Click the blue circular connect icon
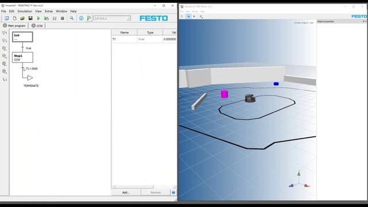This screenshot has width=368, height=207. point(81,18)
